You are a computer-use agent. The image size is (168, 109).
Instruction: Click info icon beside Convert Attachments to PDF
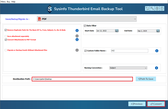pos(77,40)
